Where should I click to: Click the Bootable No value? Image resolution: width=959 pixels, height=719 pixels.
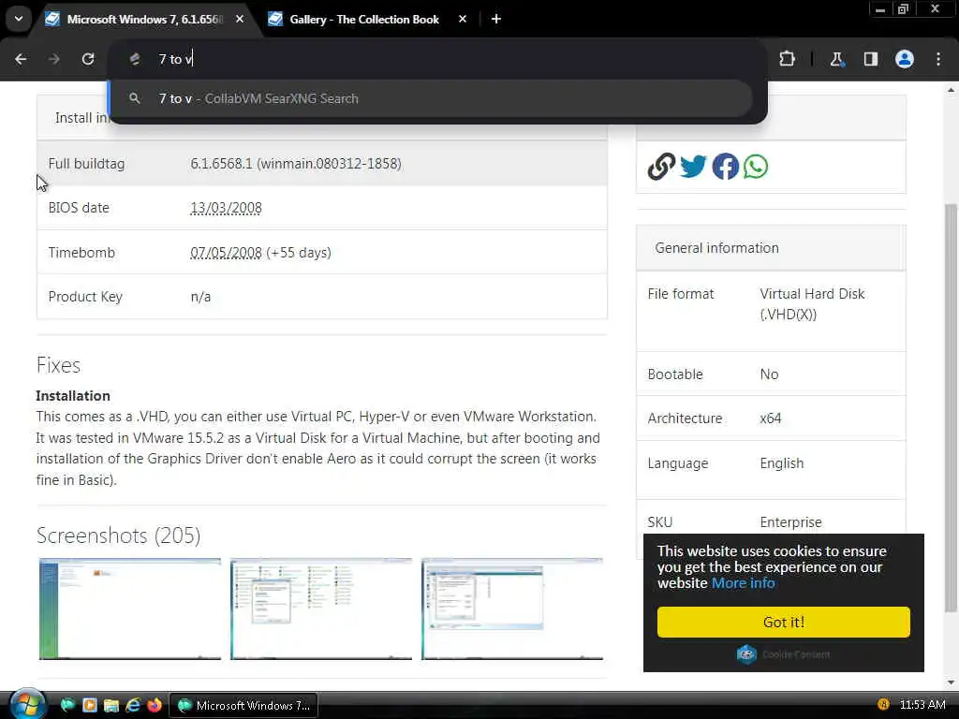coord(770,374)
